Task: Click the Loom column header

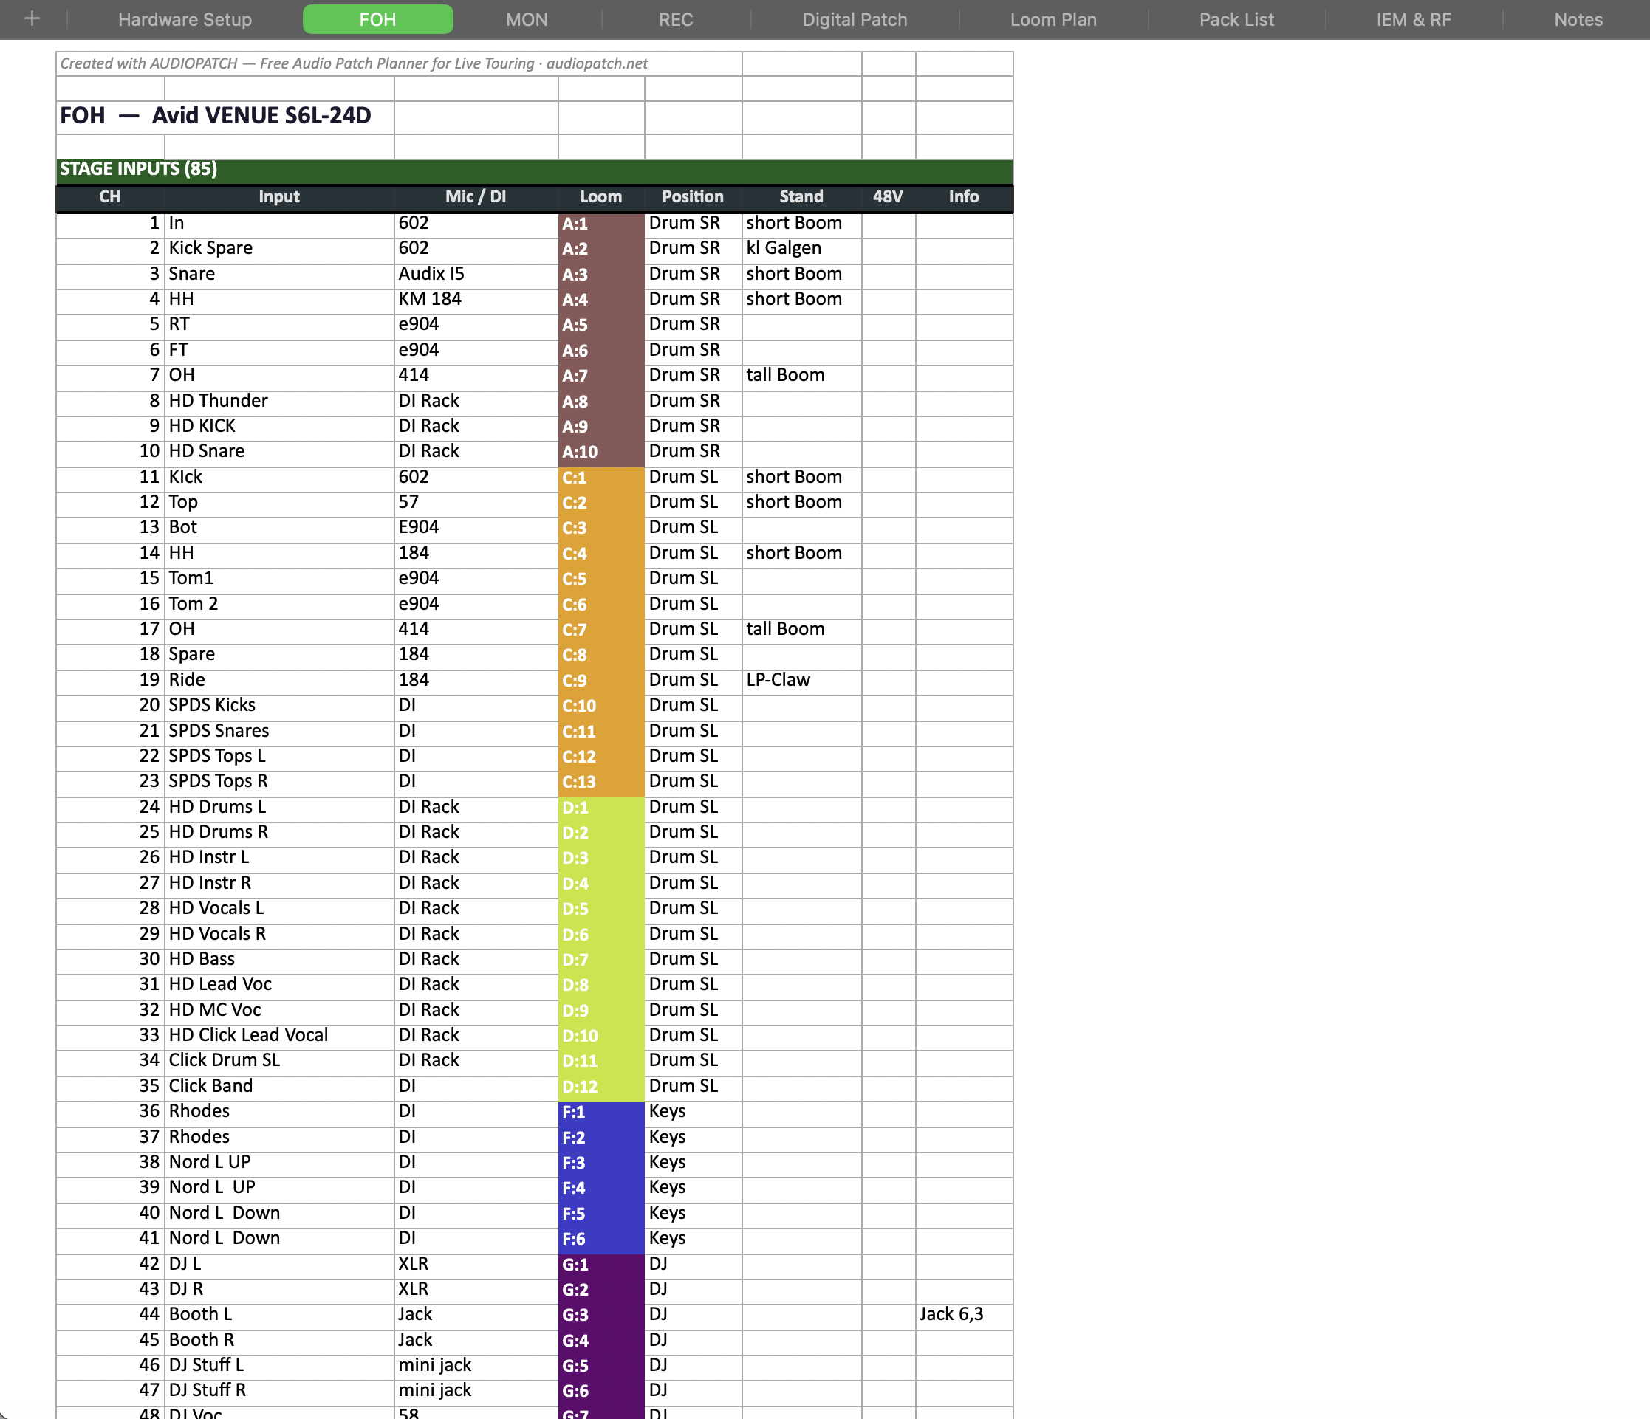Action: (600, 197)
